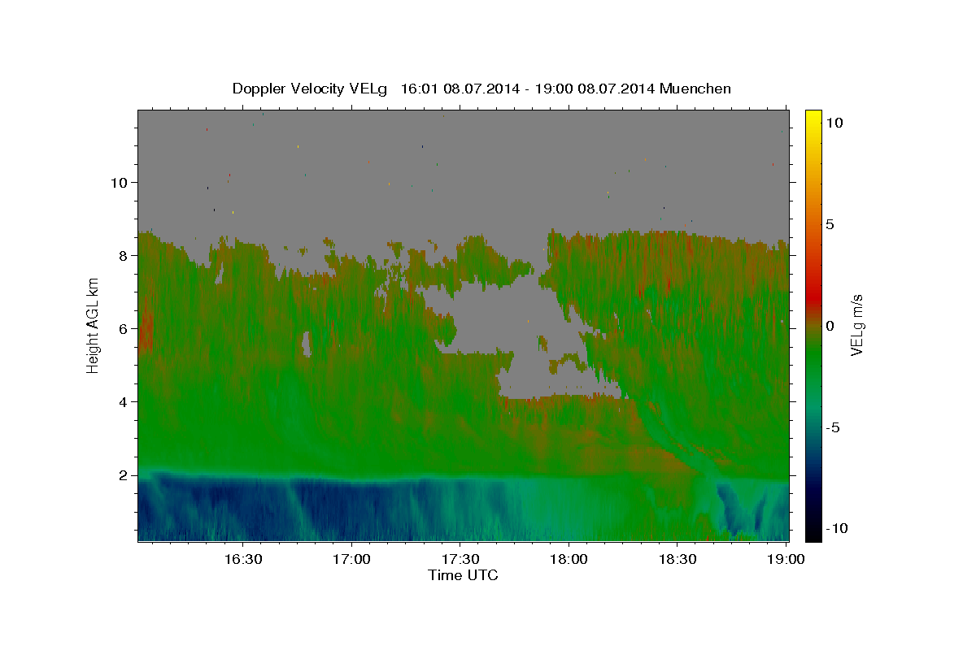976x650 pixels.
Task: Click the x-axis label "Time UTC"
Action: (x=463, y=575)
